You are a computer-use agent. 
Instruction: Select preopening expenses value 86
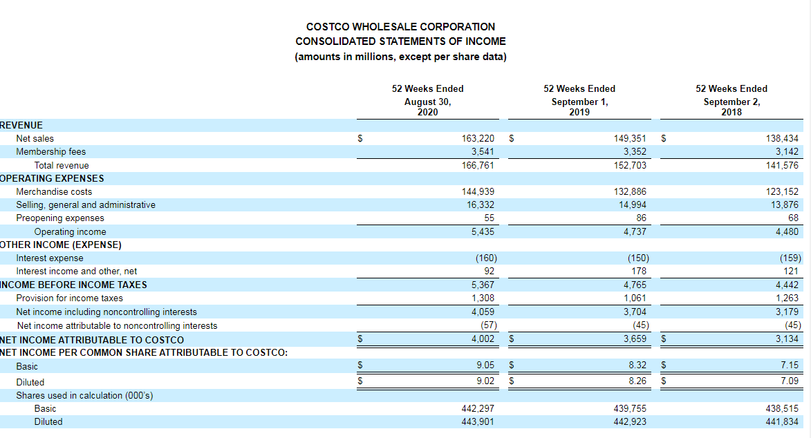point(641,218)
